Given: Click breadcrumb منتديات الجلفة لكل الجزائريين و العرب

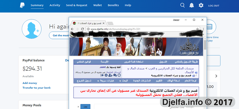Looking at the screenshot, I should (x=170, y=68).
